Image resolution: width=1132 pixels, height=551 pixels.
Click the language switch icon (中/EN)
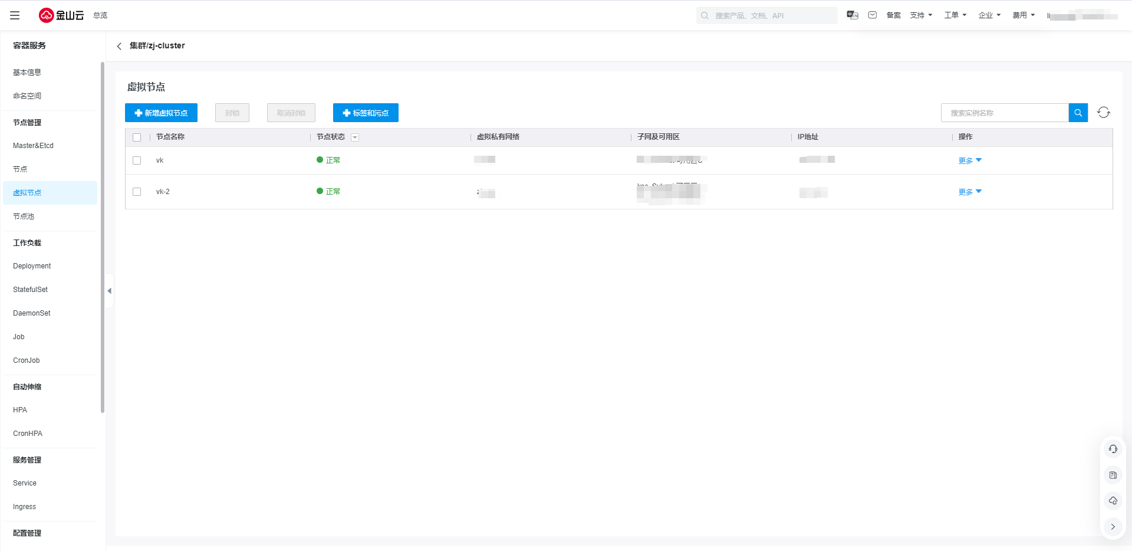coord(852,15)
